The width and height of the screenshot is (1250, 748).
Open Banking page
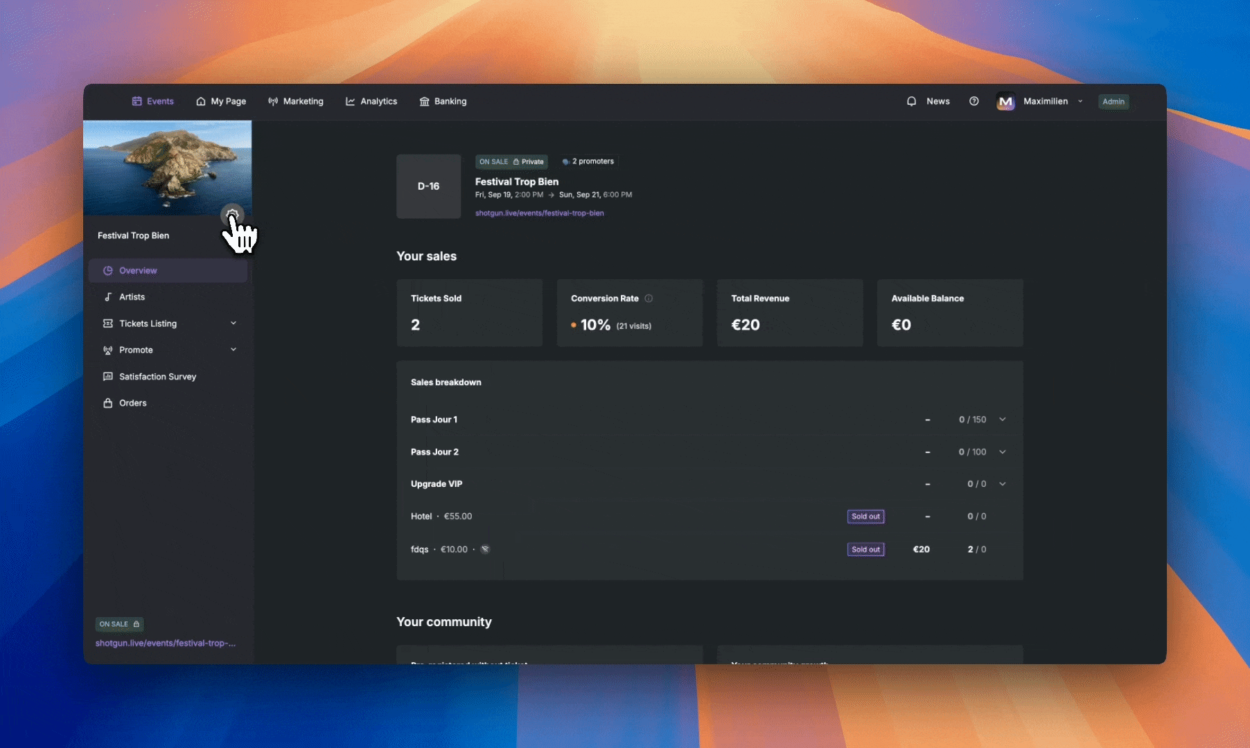(443, 101)
